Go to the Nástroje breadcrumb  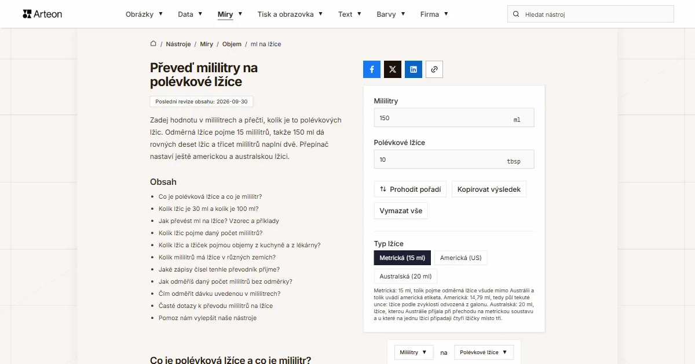(178, 44)
